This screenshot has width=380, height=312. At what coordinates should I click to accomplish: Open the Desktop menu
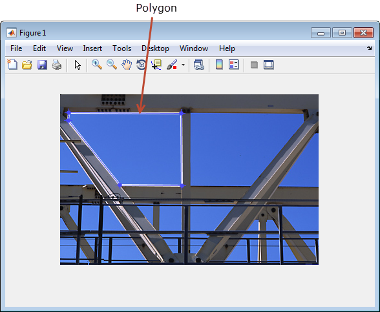tap(155, 48)
